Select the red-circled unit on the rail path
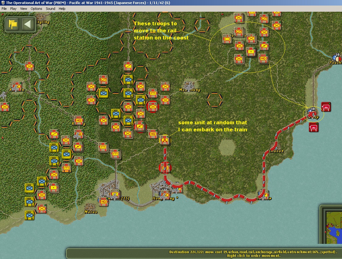Screen dimensions: 342x259 [x=165, y=168]
